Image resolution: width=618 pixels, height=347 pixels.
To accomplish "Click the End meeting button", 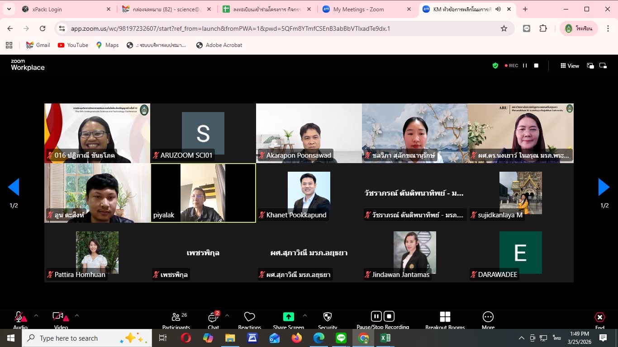I will pyautogui.click(x=599, y=317).
